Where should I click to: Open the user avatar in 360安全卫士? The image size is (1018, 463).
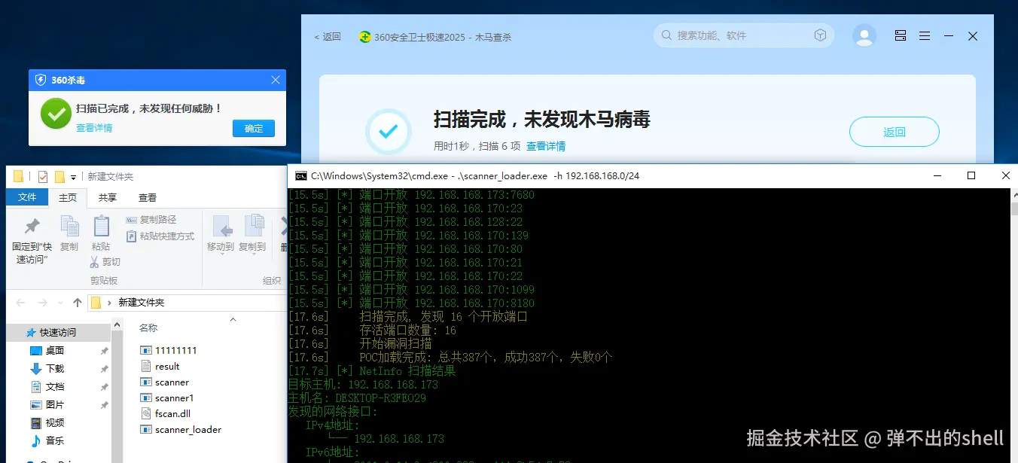864,35
